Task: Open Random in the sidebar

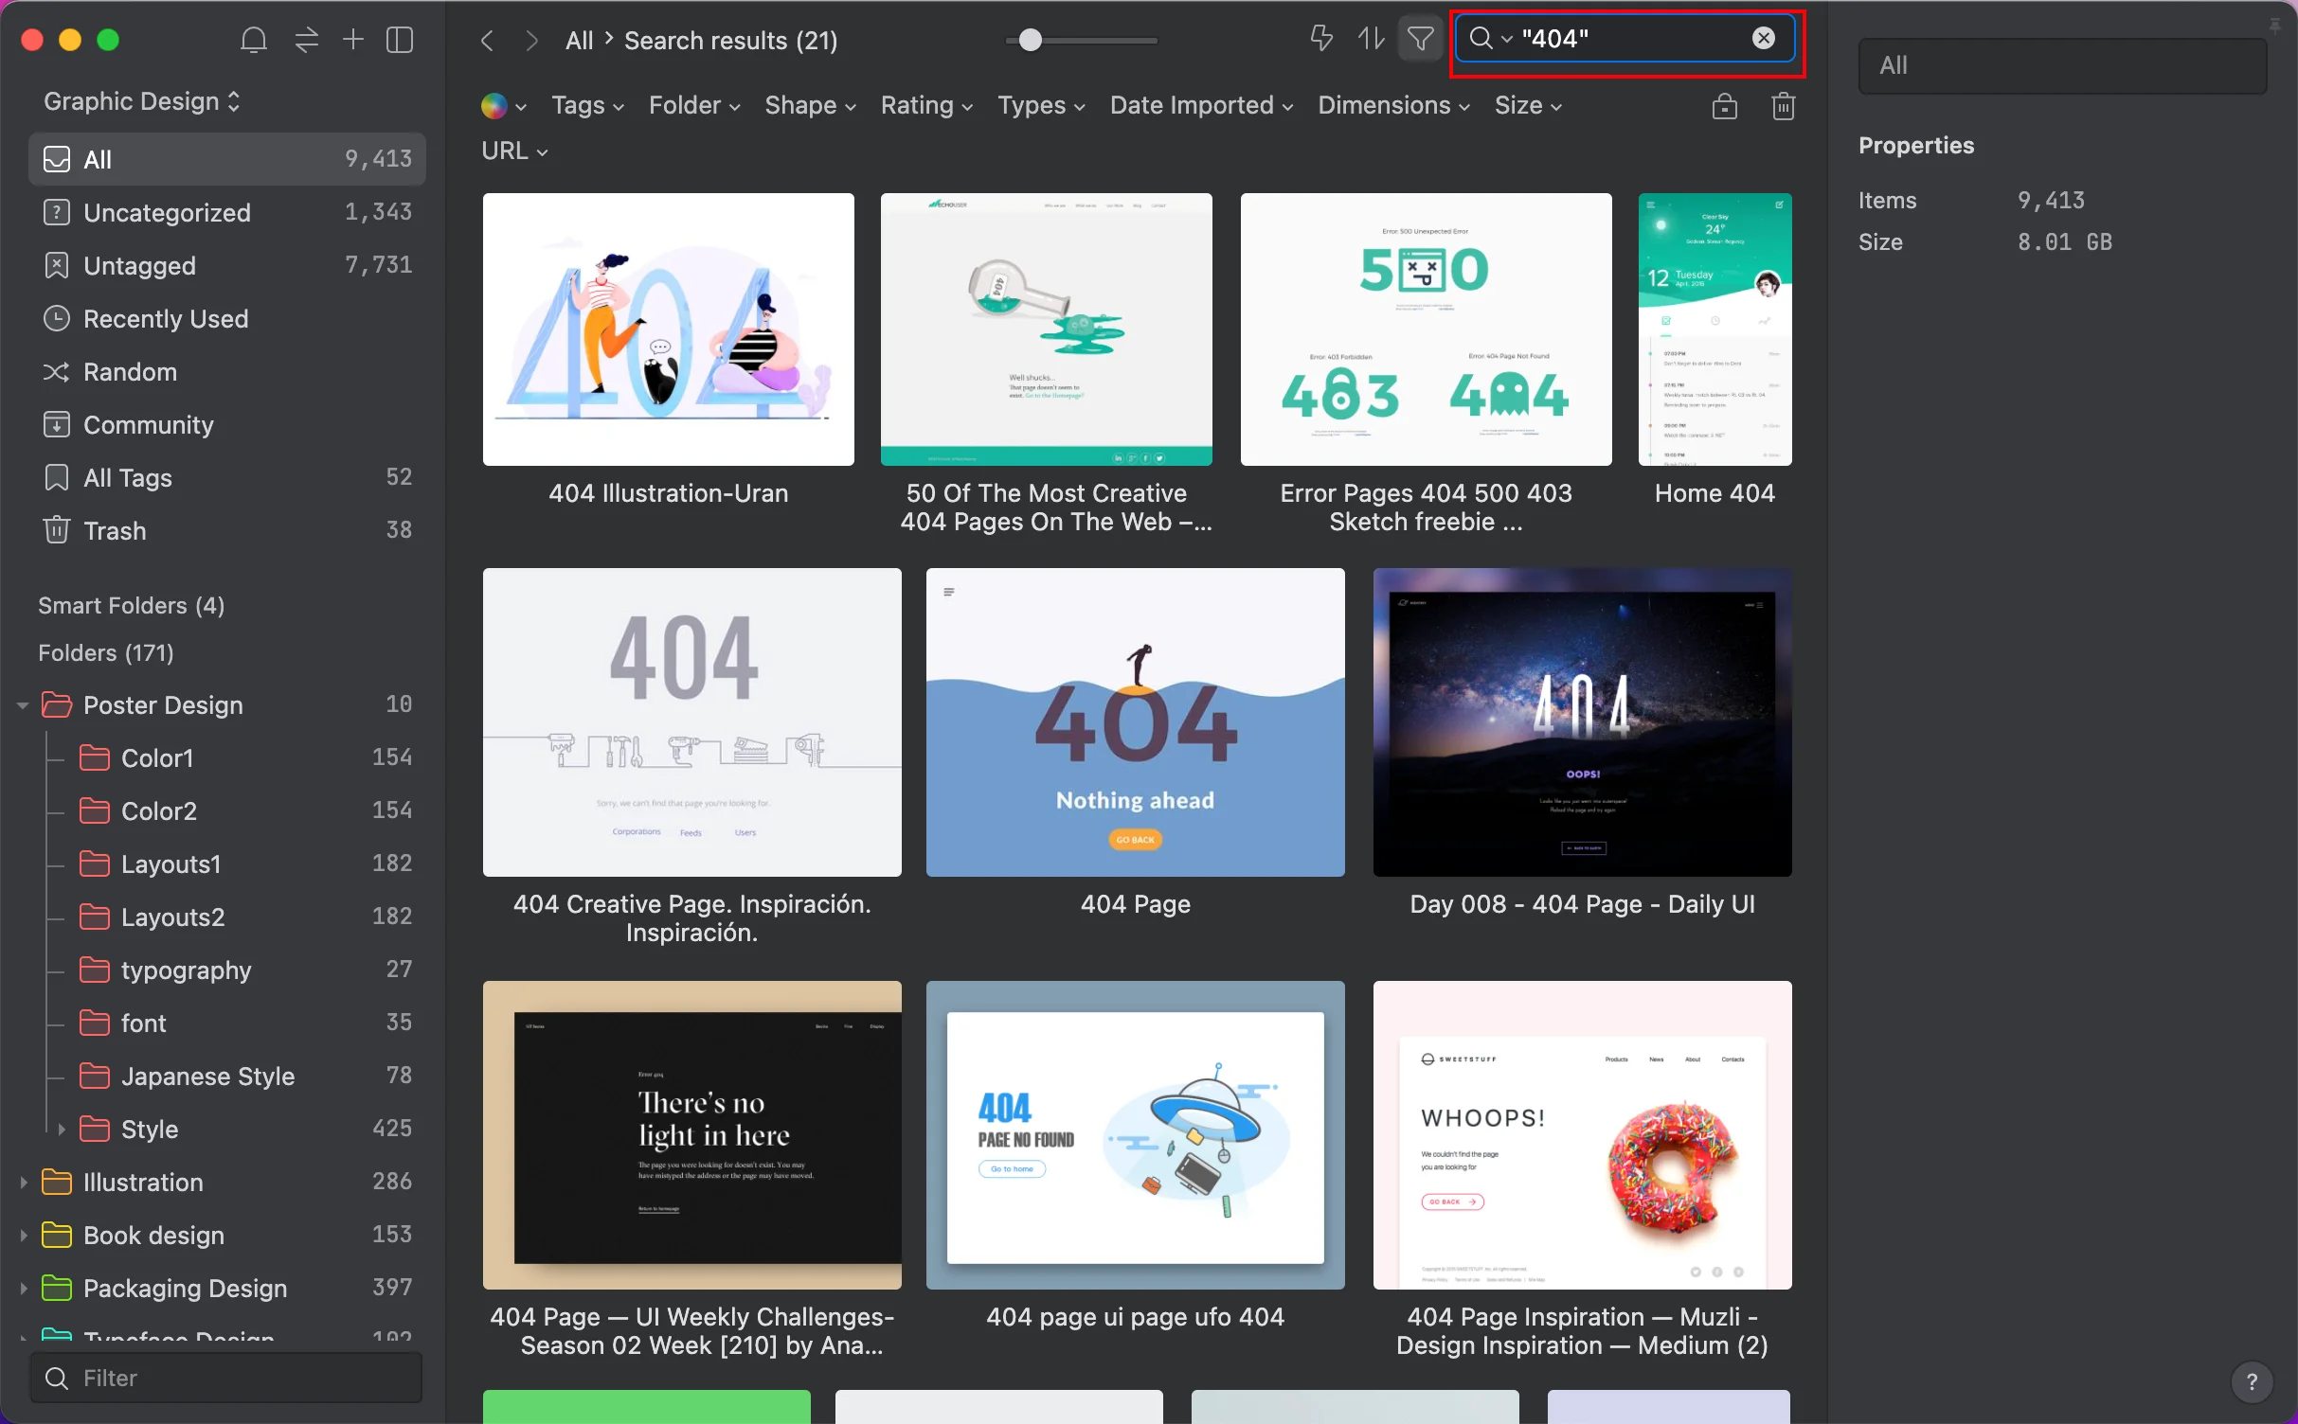Action: (227, 371)
